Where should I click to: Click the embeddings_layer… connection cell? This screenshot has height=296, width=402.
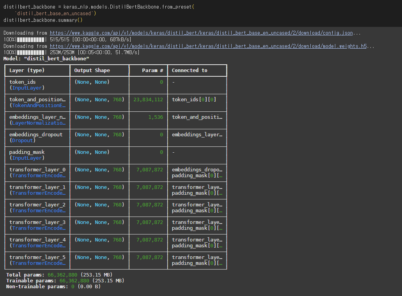coord(197,135)
